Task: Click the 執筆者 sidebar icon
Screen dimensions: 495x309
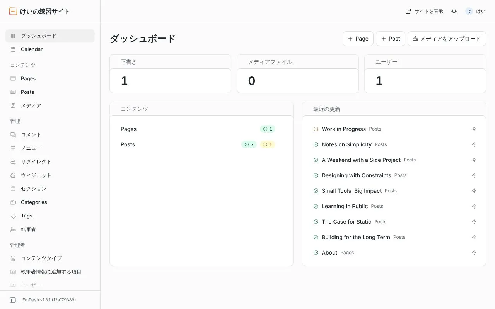Action: 13,229
